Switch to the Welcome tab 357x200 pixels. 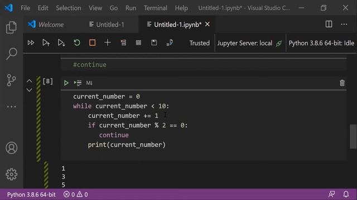click(x=46, y=24)
